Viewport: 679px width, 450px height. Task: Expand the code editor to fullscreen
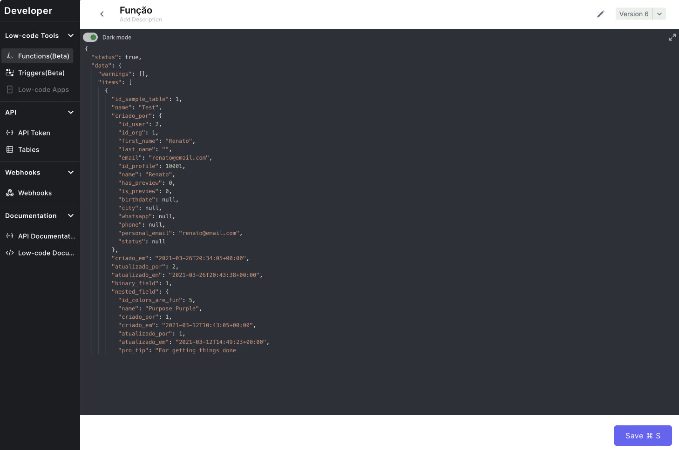(672, 37)
